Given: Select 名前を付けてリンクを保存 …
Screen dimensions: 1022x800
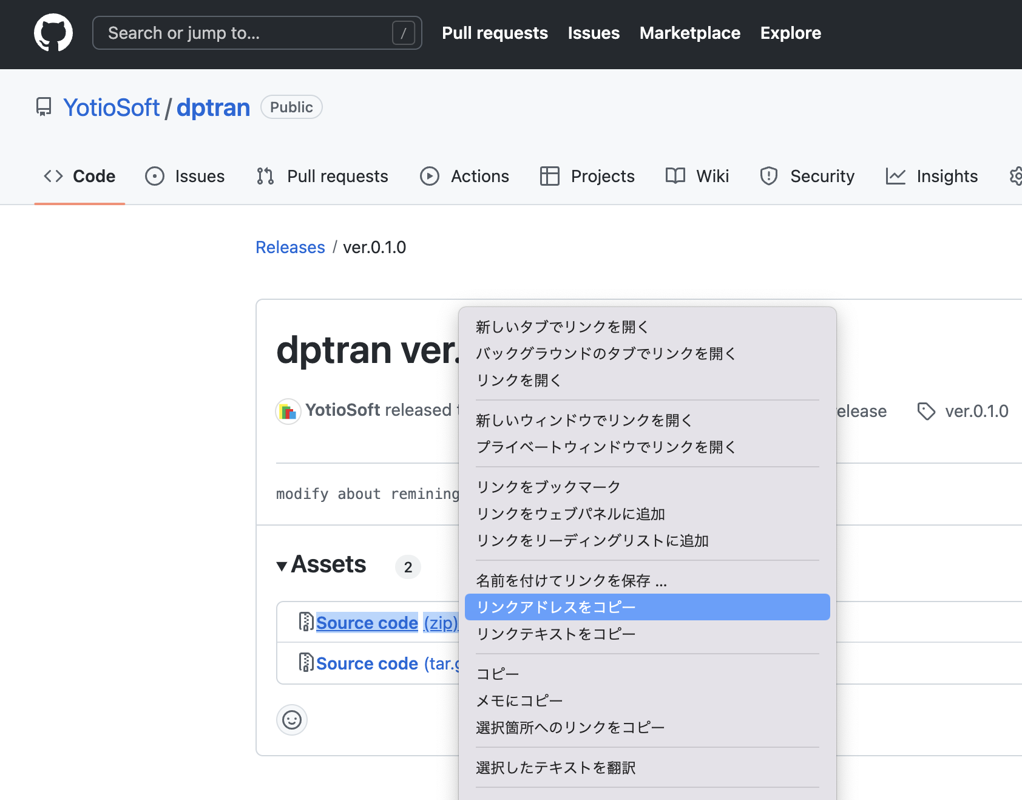Looking at the screenshot, I should coord(648,581).
